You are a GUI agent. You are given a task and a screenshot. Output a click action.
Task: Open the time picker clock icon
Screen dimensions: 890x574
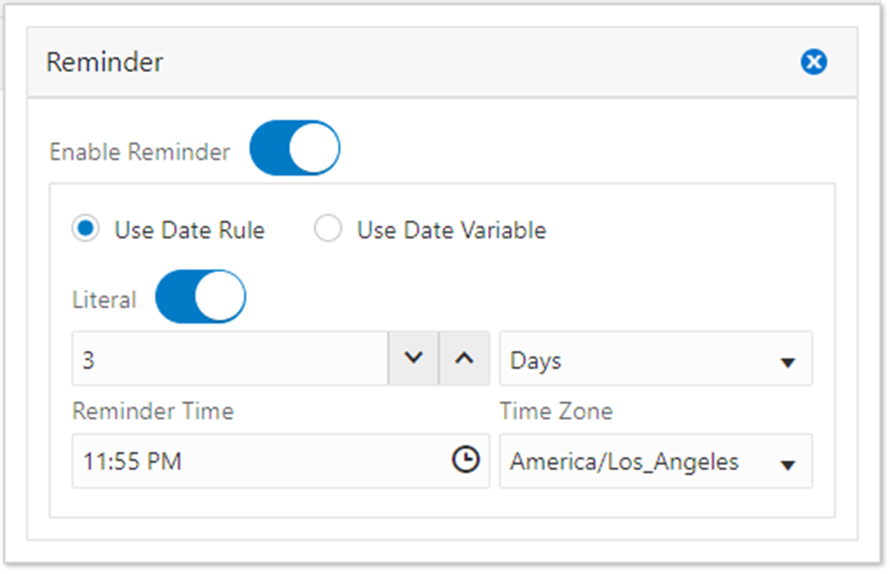point(466,459)
